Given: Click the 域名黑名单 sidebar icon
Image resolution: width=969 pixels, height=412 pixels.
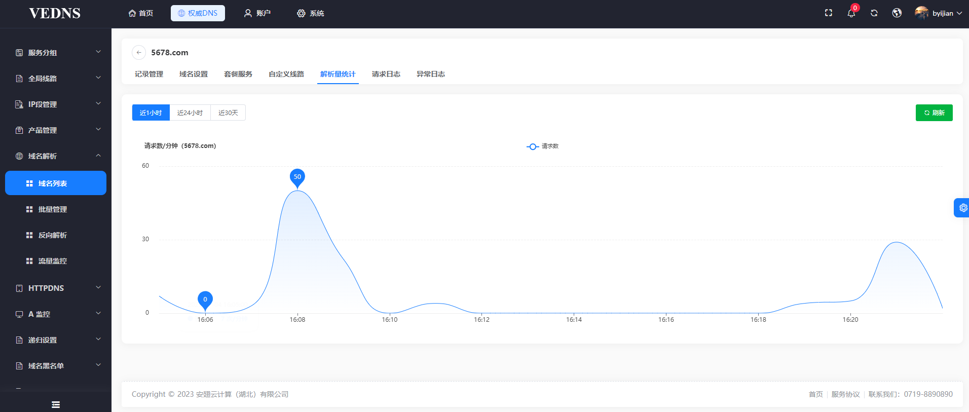Looking at the screenshot, I should 19,366.
